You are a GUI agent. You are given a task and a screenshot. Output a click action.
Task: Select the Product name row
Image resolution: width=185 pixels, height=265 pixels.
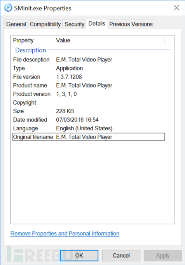(89, 86)
